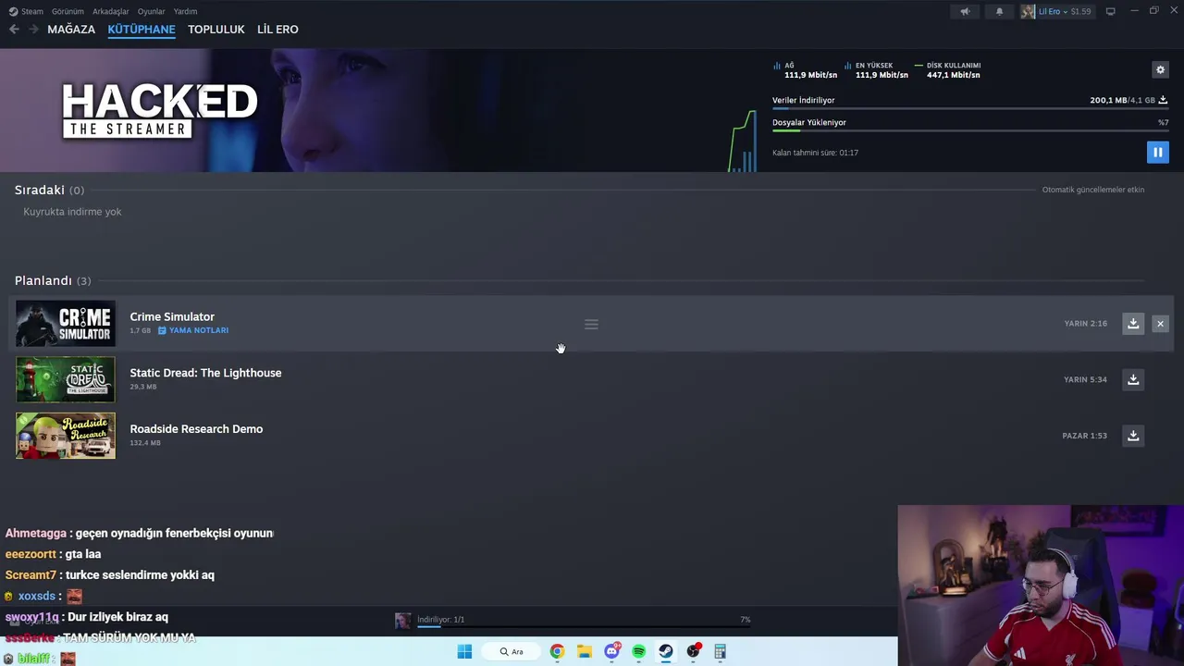Expand the Lil Ero account dropdown
Image resolution: width=1184 pixels, height=666 pixels.
(x=1065, y=11)
